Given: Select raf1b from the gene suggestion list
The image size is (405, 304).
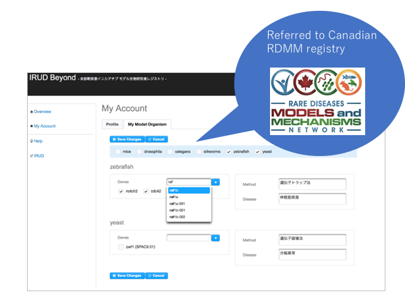Looking at the screenshot, I should point(189,191).
